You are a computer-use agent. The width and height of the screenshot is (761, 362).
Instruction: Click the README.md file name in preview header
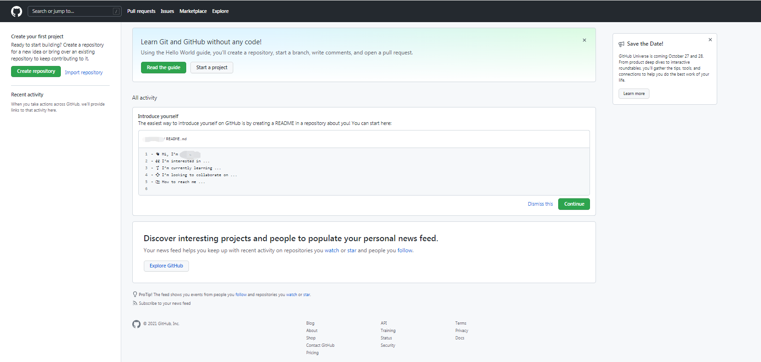[176, 139]
